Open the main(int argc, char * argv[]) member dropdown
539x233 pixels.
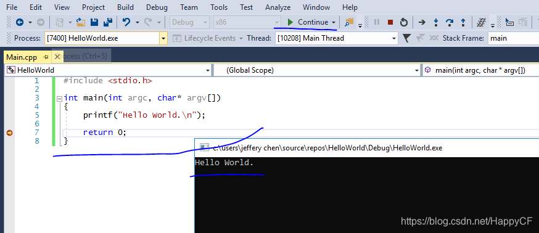tap(480, 70)
